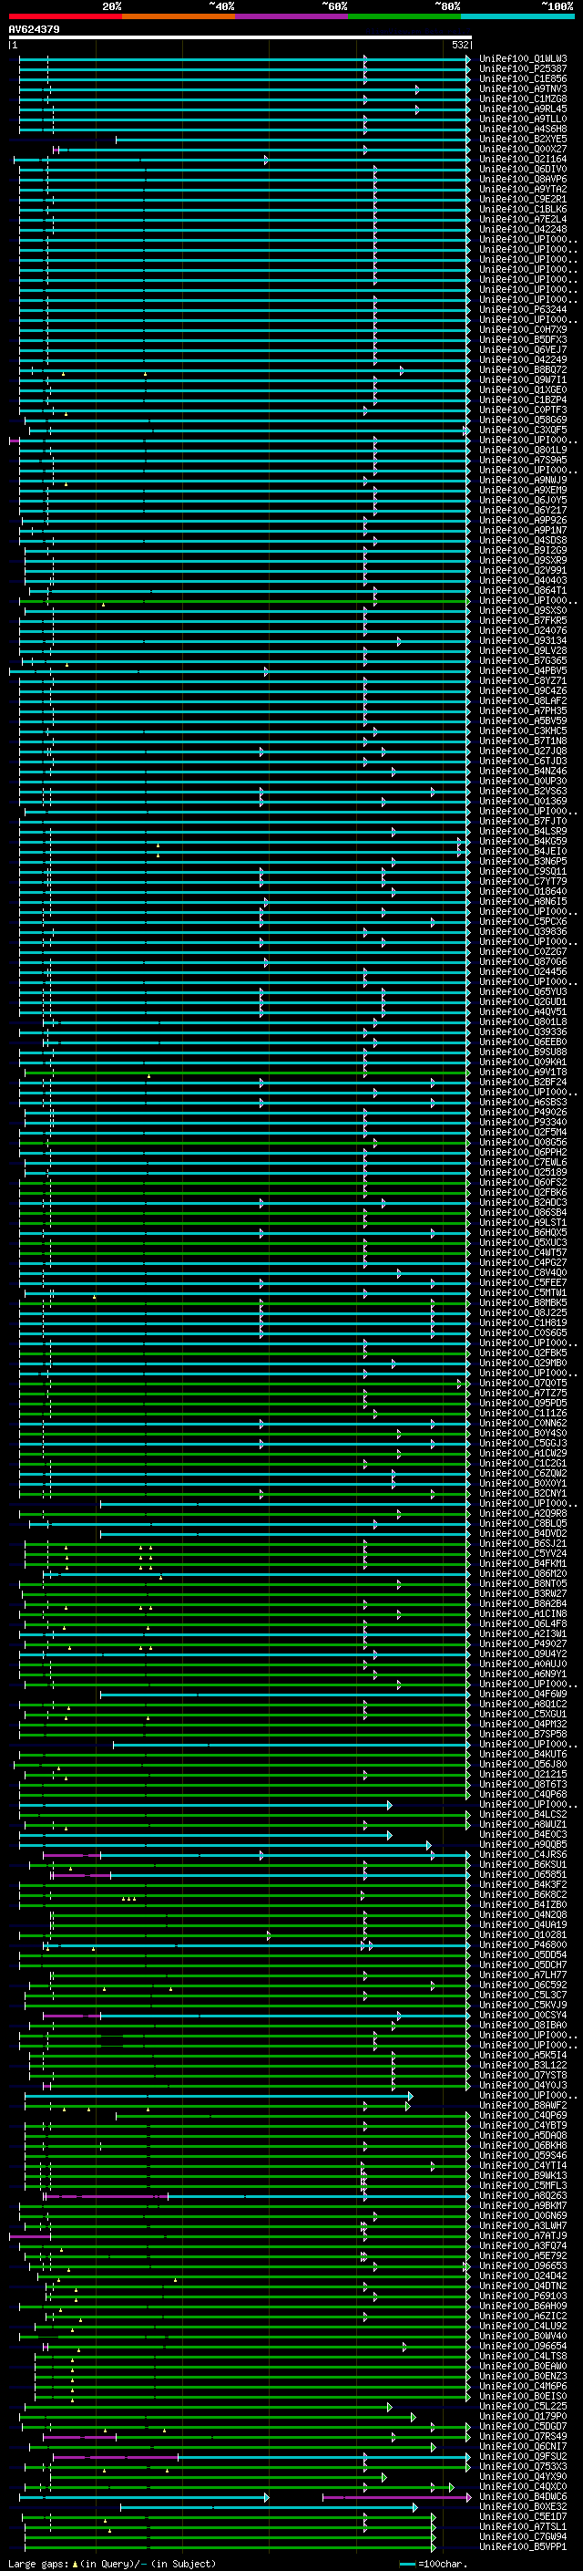Click hit label UniRef100_A9NWJ9

523,480
